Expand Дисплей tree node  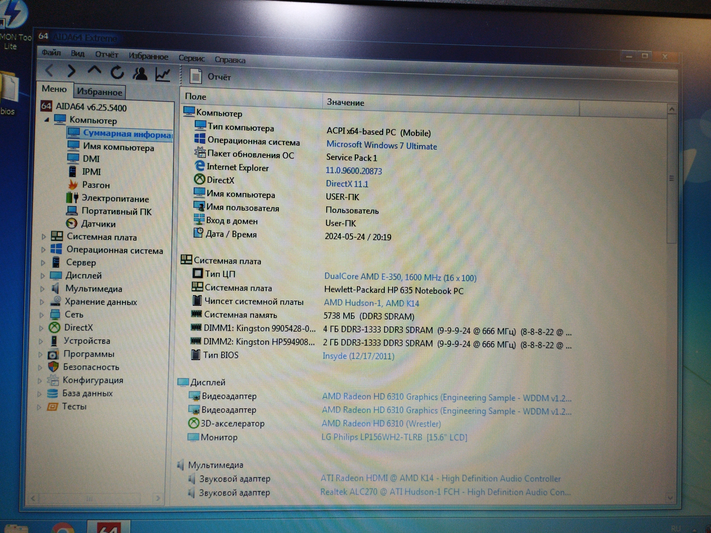(x=43, y=275)
